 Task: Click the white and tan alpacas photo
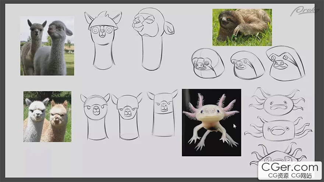47,117
